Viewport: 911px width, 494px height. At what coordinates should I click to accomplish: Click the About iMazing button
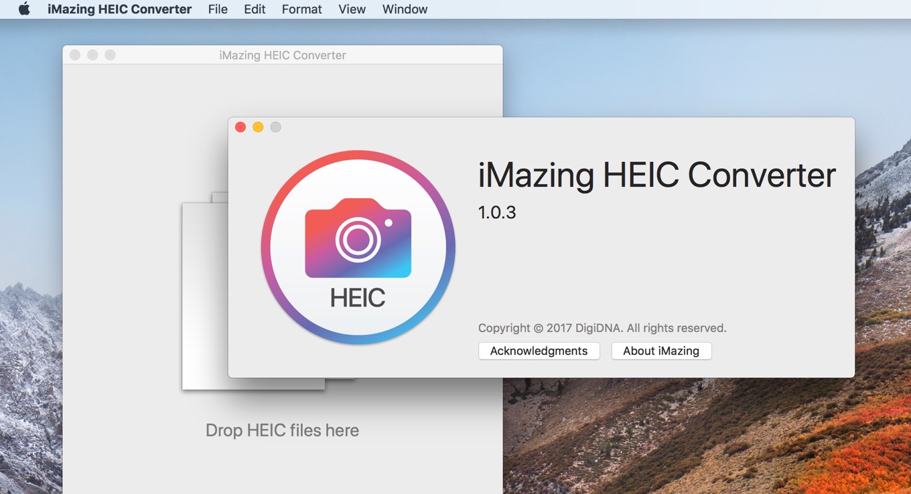coord(661,351)
